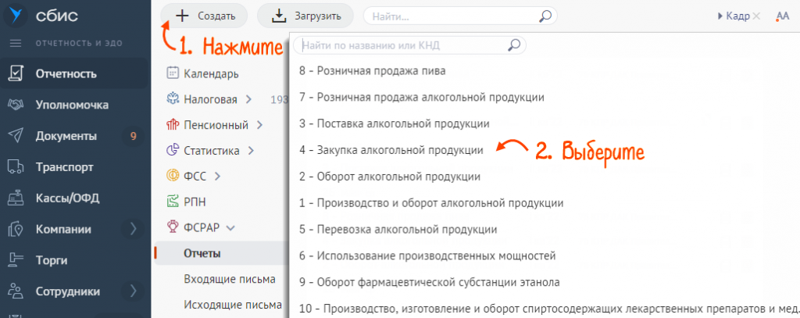
Task: Click the Загрузить button
Action: click(x=305, y=16)
